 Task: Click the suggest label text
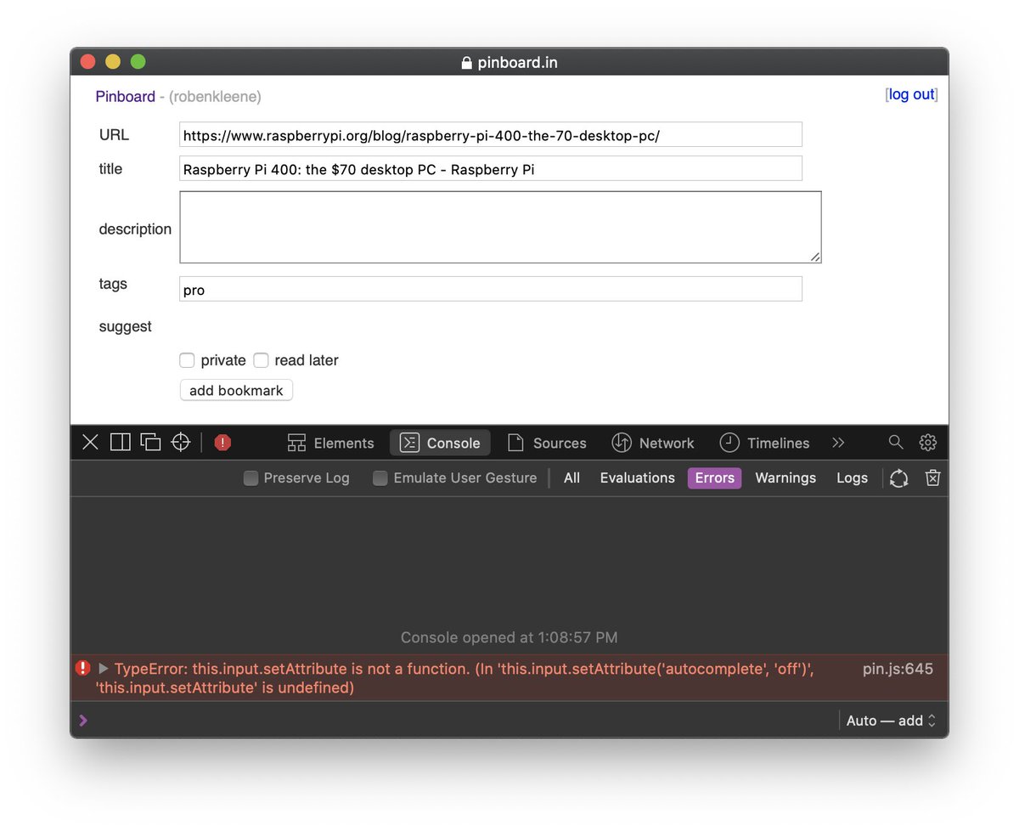[x=126, y=327]
